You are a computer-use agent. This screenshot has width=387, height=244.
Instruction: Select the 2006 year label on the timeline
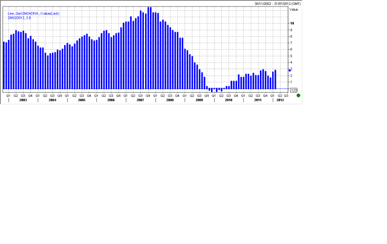[111, 100]
